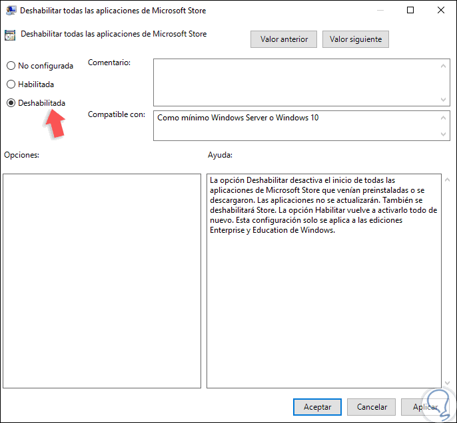Click the policy window title bar icon
The width and height of the screenshot is (457, 423).
[x=11, y=11]
